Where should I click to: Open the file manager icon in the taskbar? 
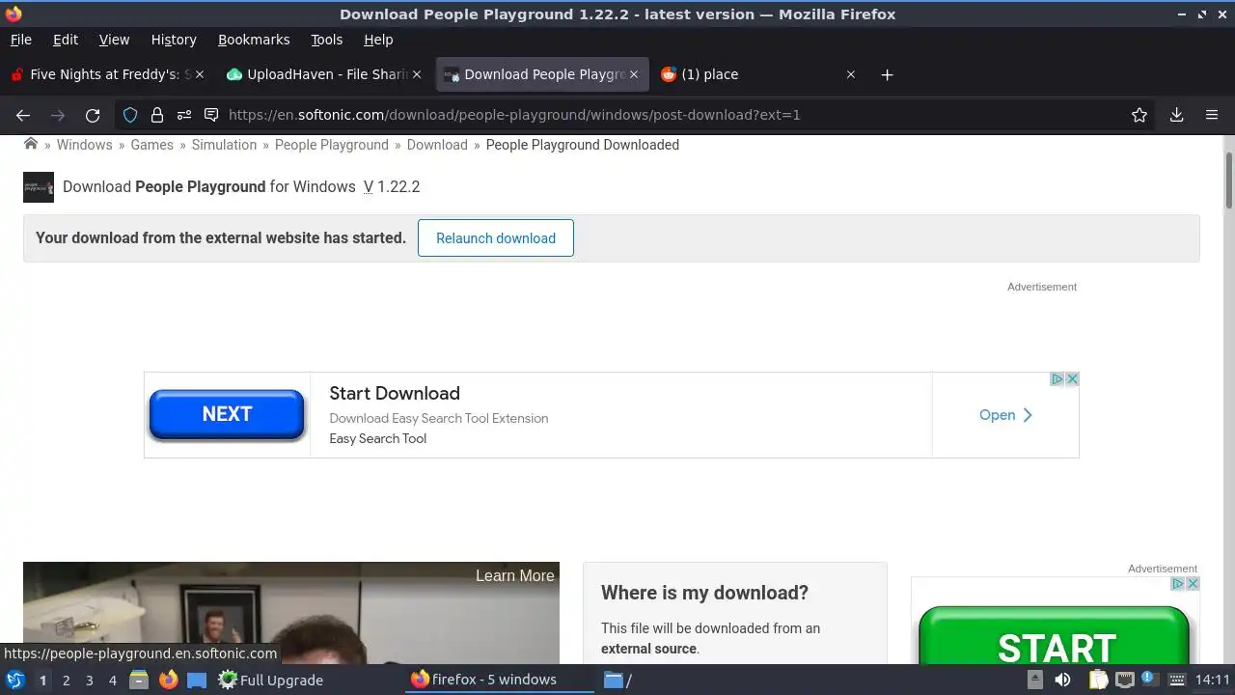[x=139, y=680]
